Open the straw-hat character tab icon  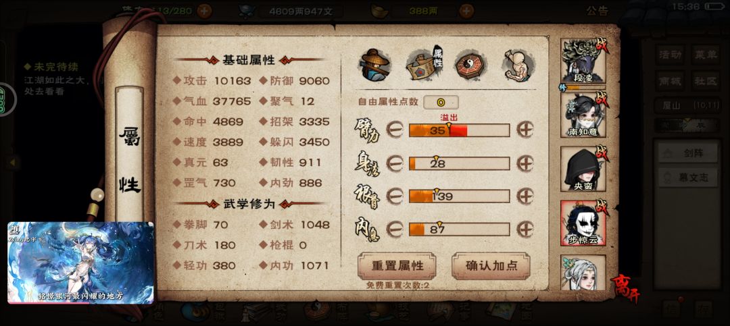[374, 64]
